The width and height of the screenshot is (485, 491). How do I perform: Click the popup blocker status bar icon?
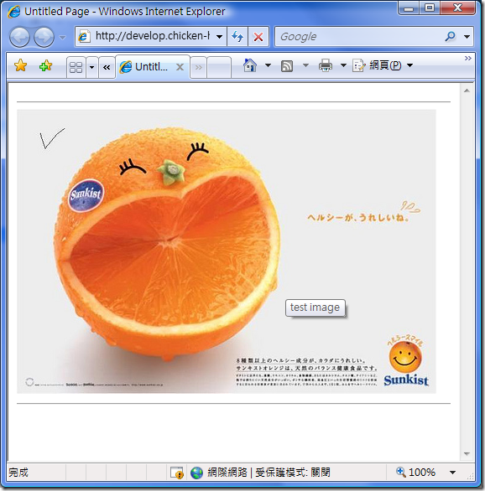(x=177, y=473)
